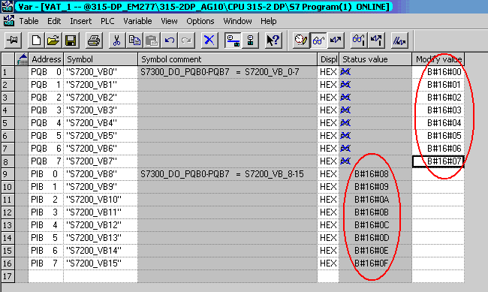Click the Undo arrow icon
The image size is (488, 292).
click(170, 41)
